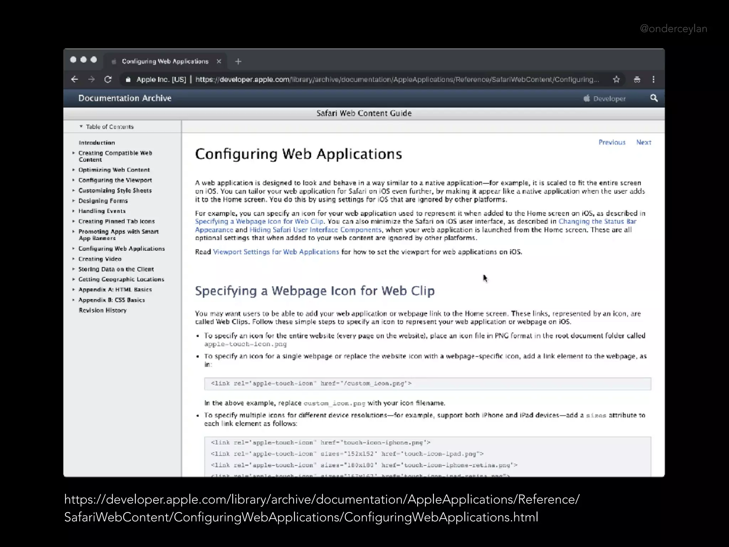Viewport: 729px width, 547px height.
Task: Open Introduction in the table of contents
Action: tap(97, 142)
